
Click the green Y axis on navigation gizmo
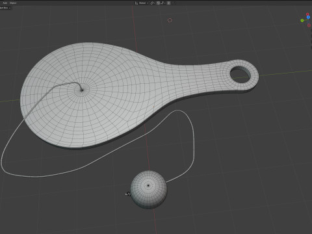pyautogui.click(x=302, y=20)
